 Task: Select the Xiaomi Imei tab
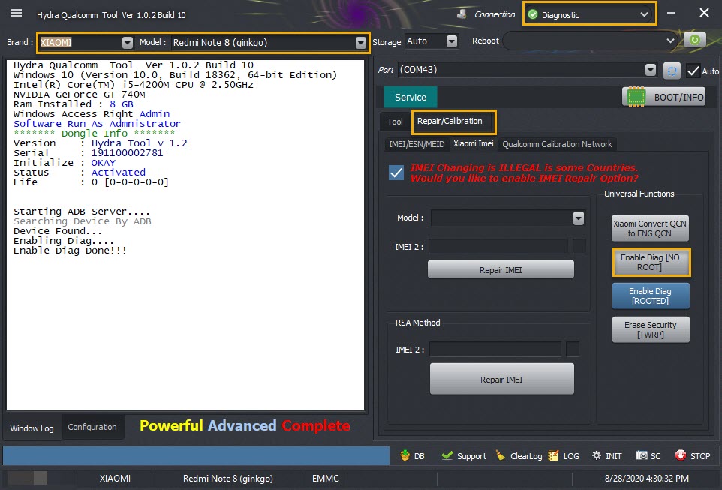tap(474, 143)
